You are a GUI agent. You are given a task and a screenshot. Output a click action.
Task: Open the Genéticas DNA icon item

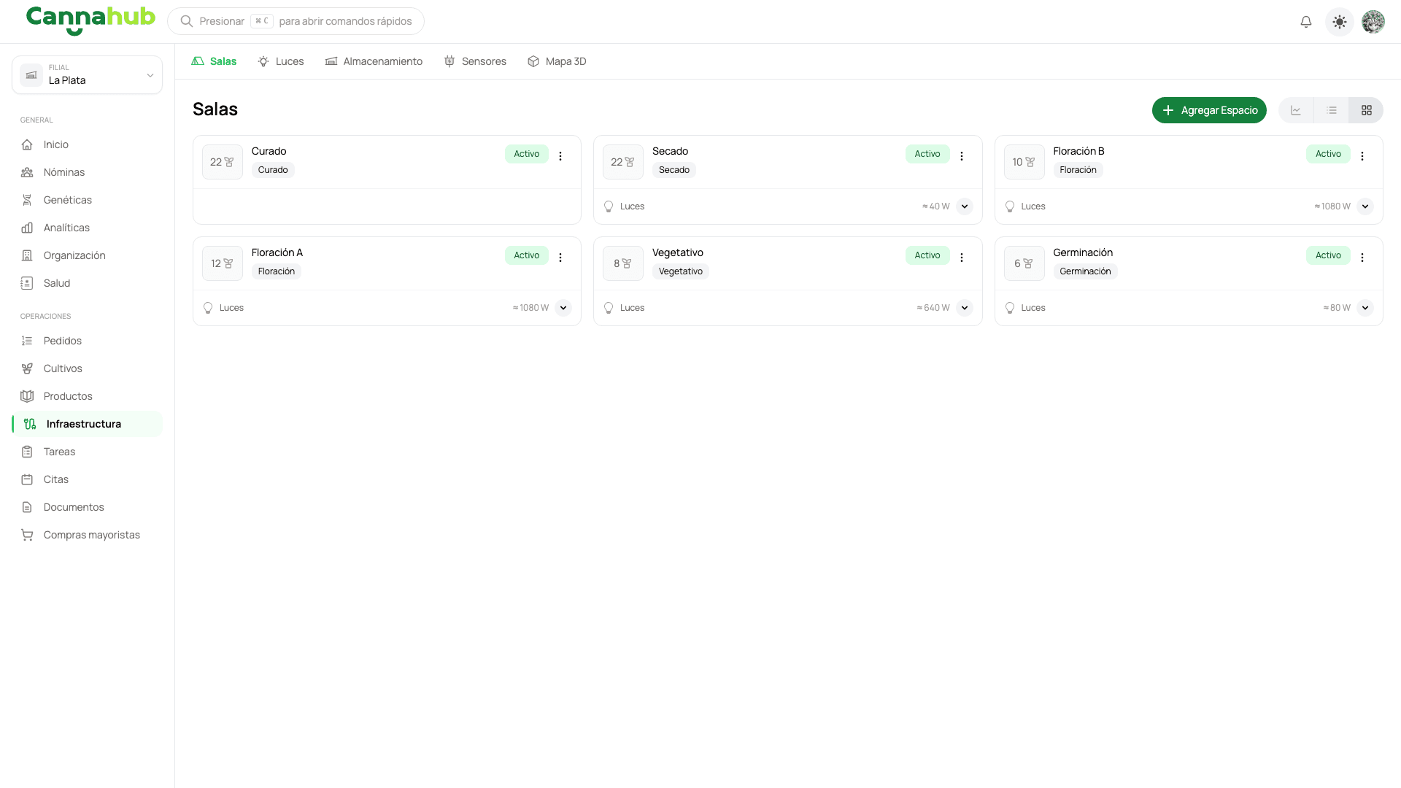87,200
